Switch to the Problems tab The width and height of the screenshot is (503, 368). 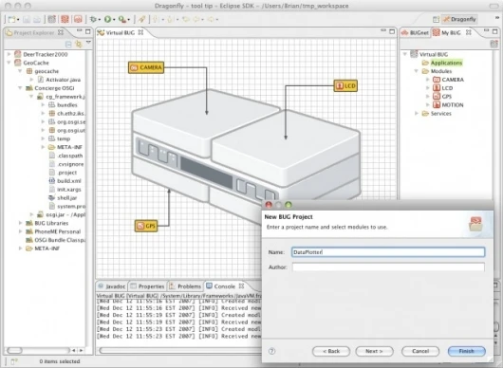pos(185,286)
